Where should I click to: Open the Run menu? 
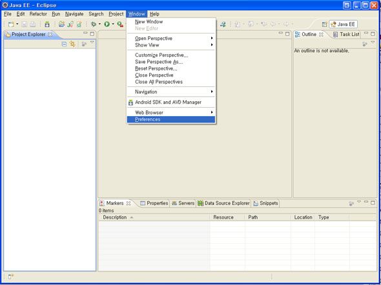coord(56,14)
